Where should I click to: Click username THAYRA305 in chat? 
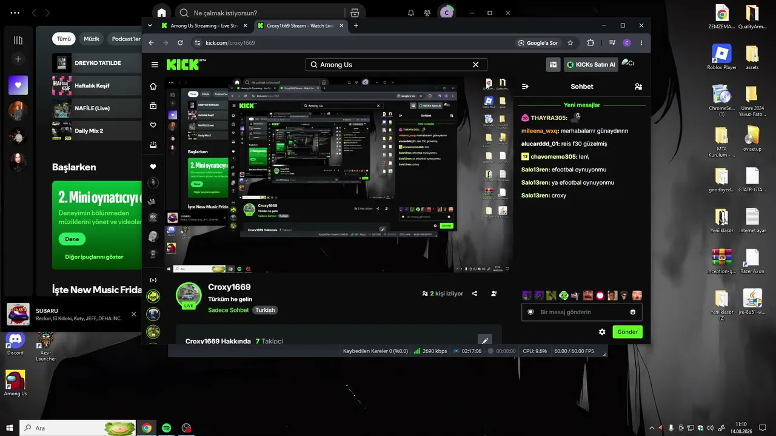(x=549, y=118)
